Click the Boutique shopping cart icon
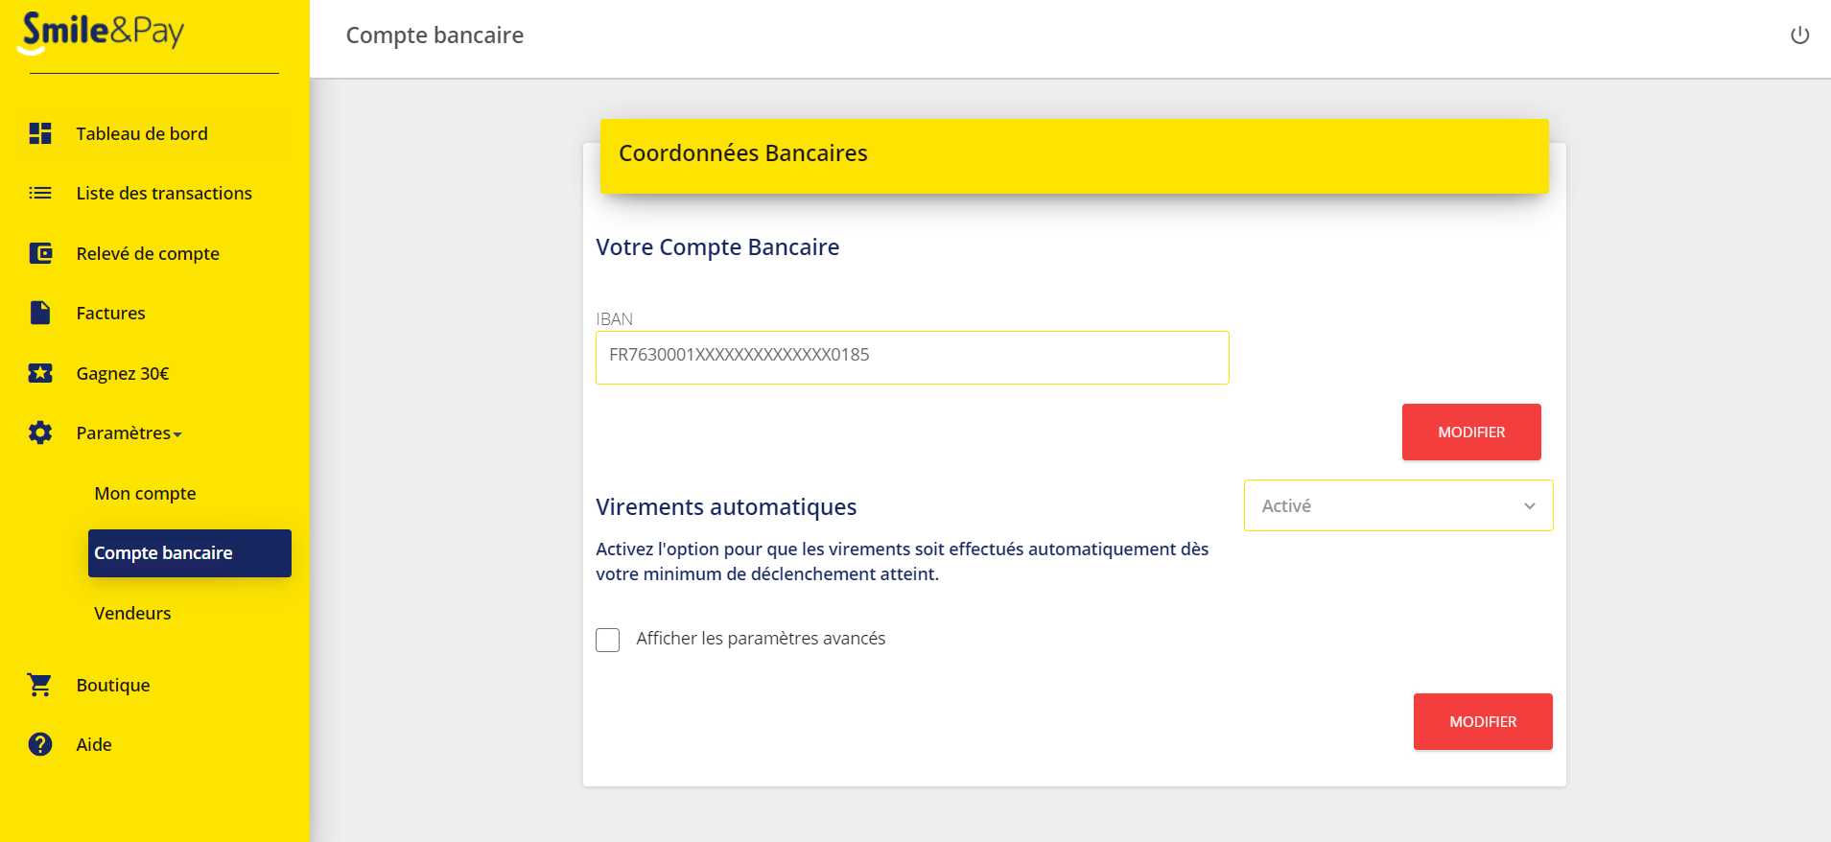Image resolution: width=1831 pixels, height=842 pixels. pyautogui.click(x=40, y=685)
